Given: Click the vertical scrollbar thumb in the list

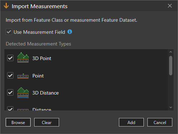Looking at the screenshot, I should click(171, 65).
